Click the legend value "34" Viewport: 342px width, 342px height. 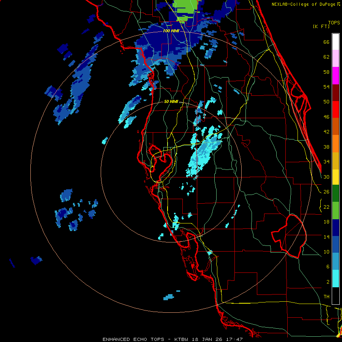326,162
